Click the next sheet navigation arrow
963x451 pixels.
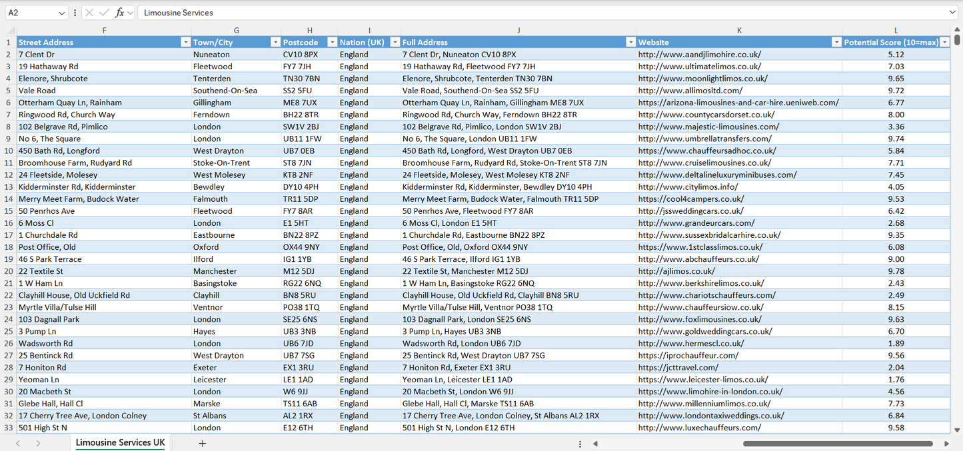tap(38, 443)
